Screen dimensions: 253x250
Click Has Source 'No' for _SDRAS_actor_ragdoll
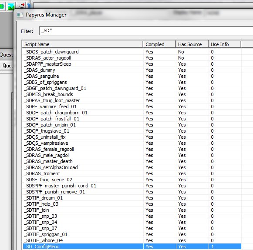181,58
